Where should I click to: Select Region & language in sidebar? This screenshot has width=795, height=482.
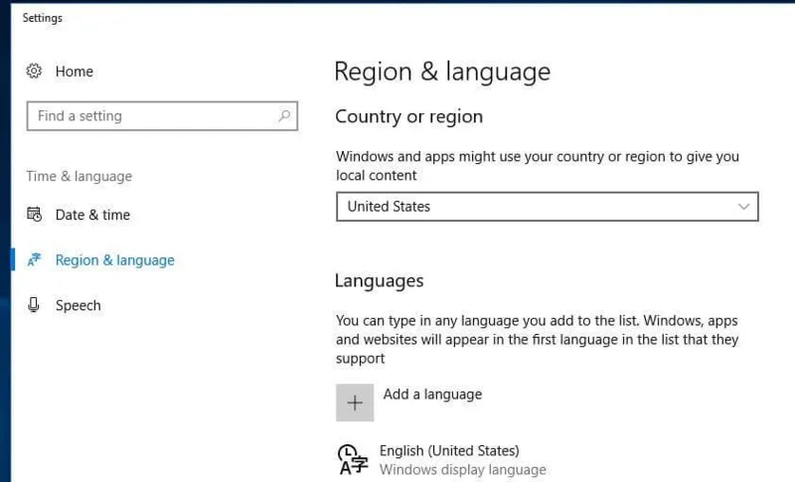click(114, 260)
